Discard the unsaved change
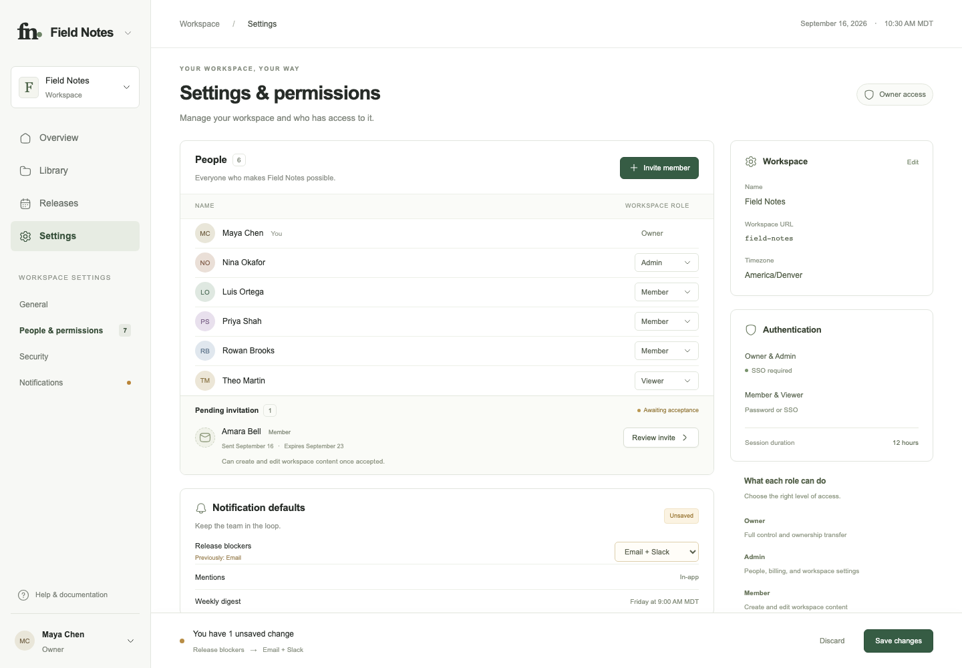This screenshot has width=962, height=668. [x=832, y=641]
